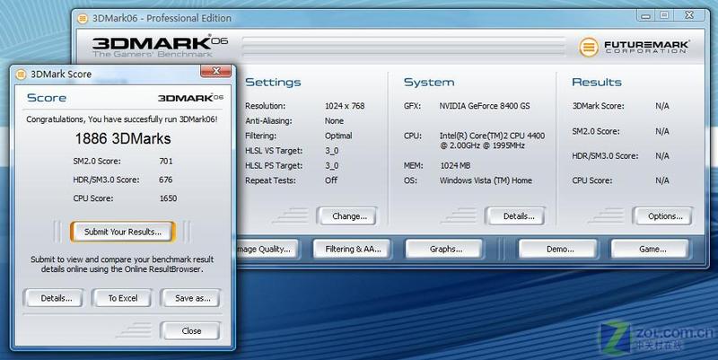718x360 pixels.
Task: Click GFX text 'NVIDIA GeForce 8400 GS'
Action: point(485,106)
